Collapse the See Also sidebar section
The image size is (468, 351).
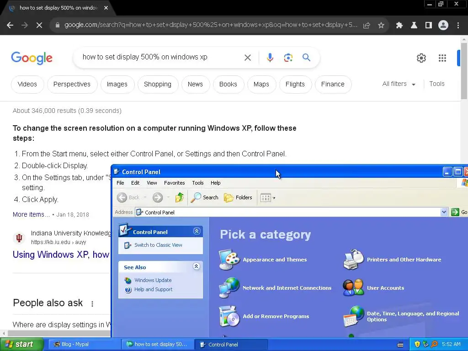coord(197,266)
